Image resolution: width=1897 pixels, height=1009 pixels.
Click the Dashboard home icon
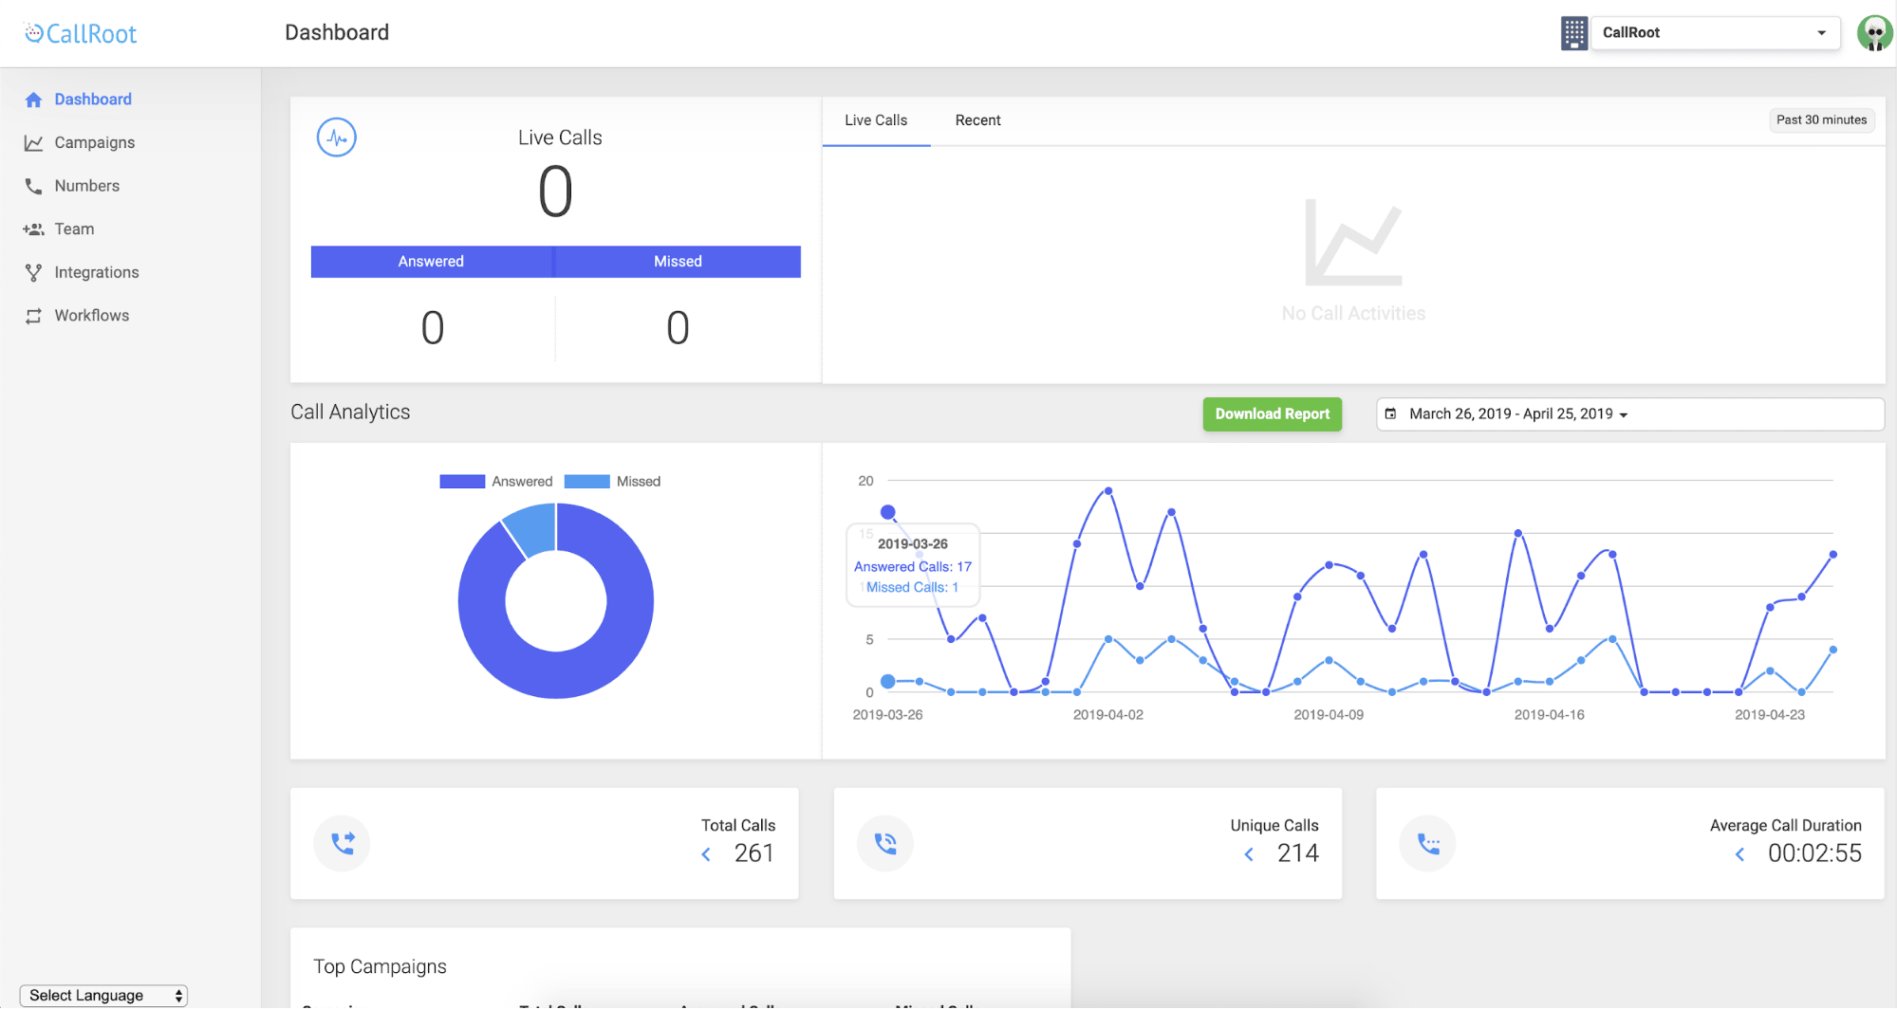[x=33, y=100]
